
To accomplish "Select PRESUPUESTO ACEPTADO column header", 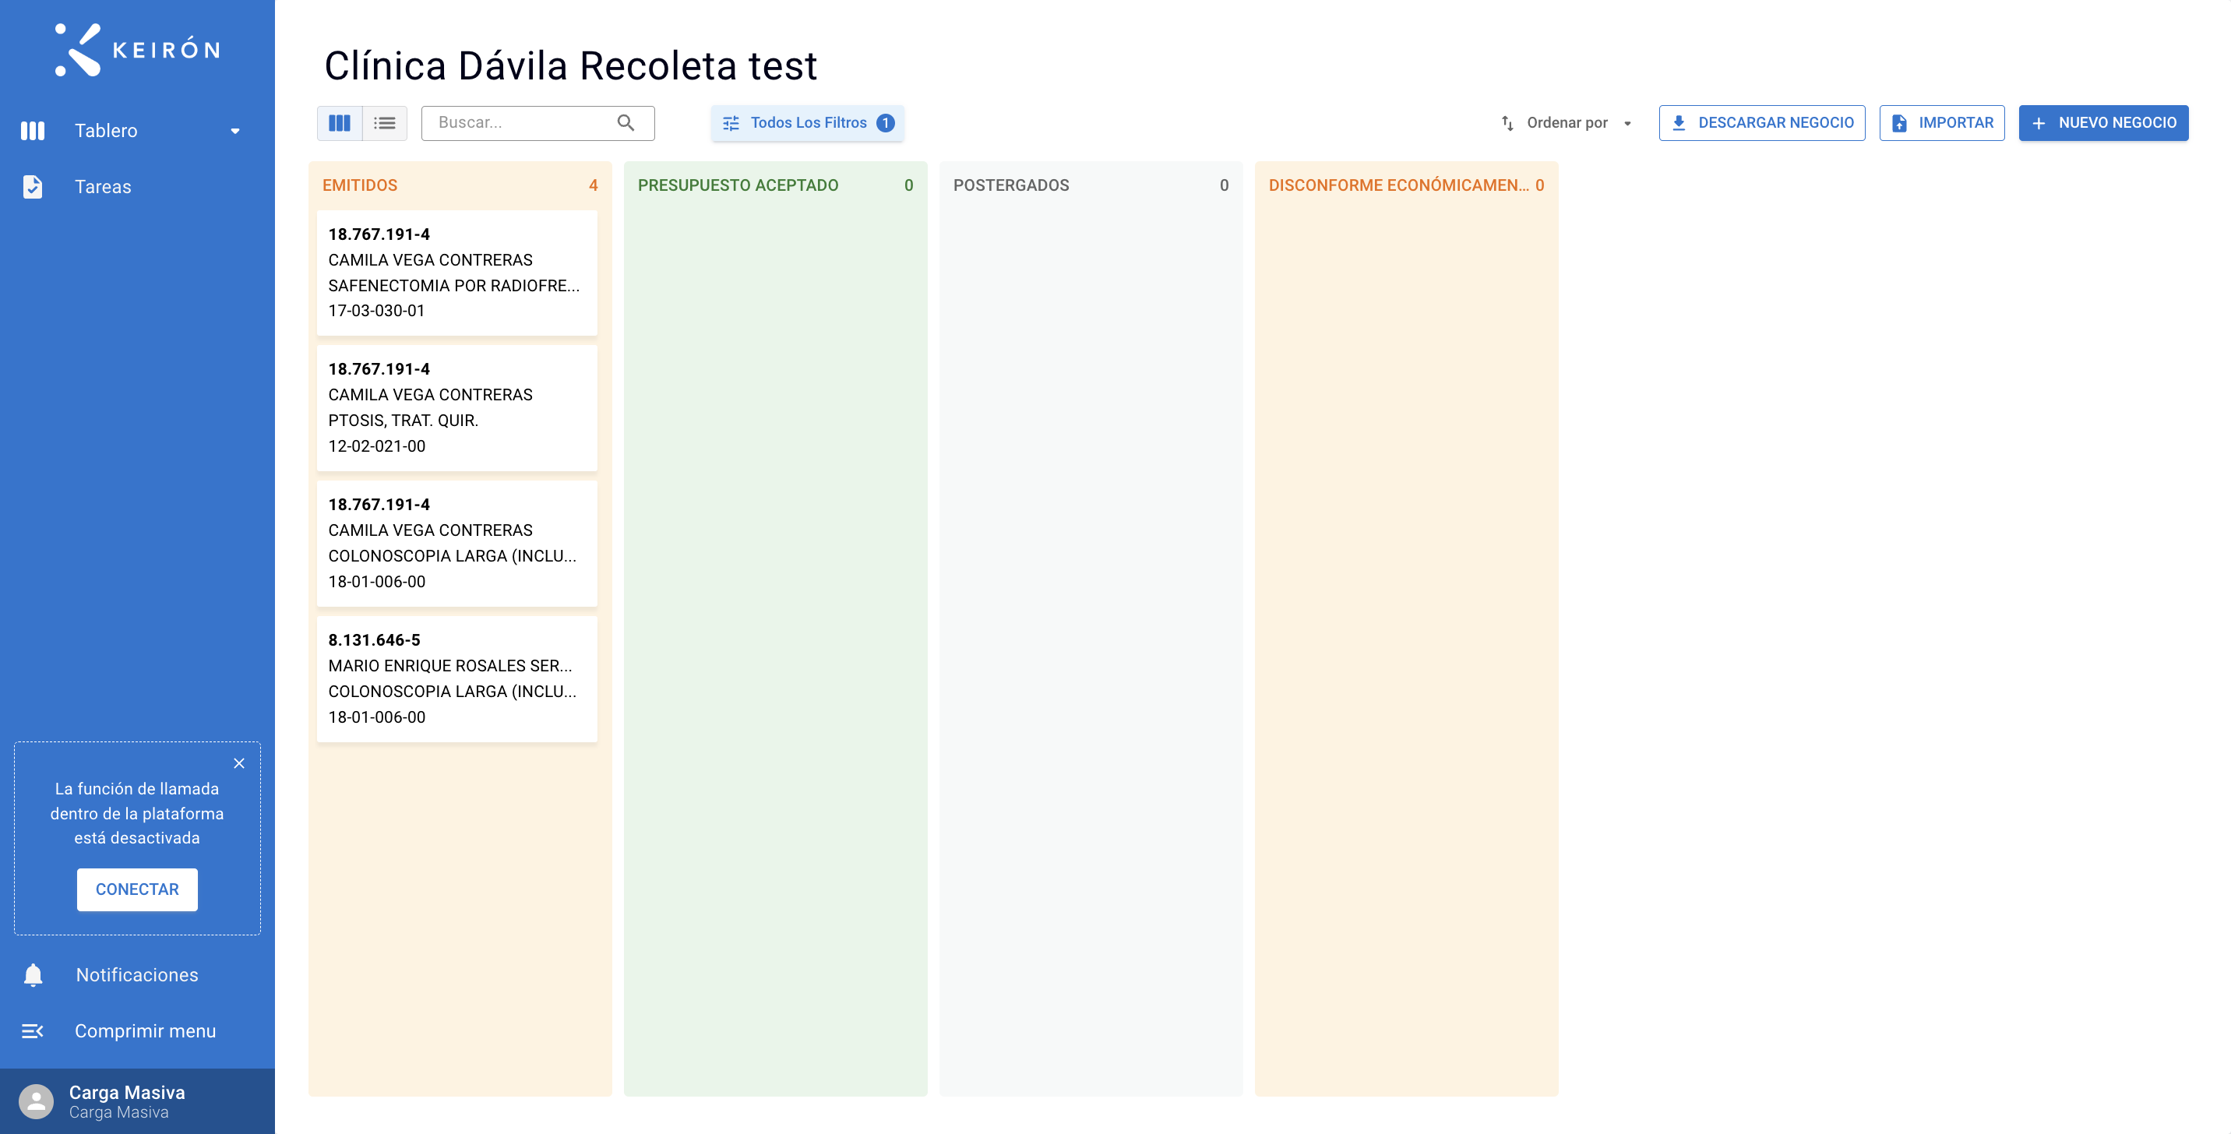I will click(738, 185).
